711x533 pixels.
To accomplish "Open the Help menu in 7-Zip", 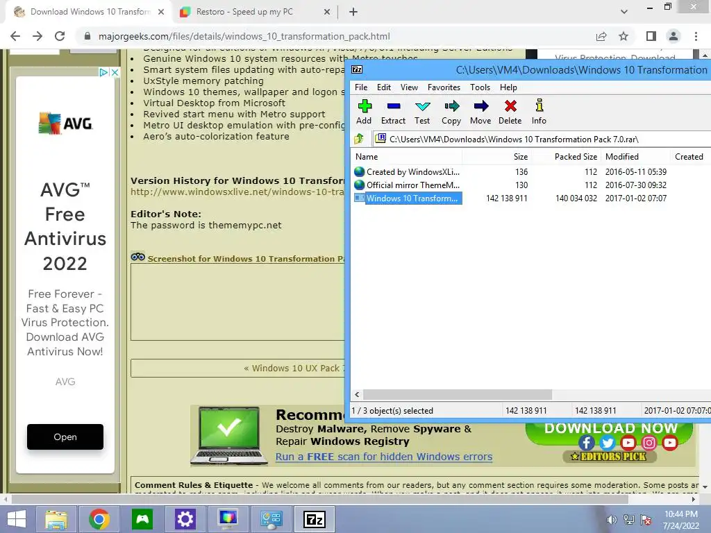I will click(x=508, y=87).
